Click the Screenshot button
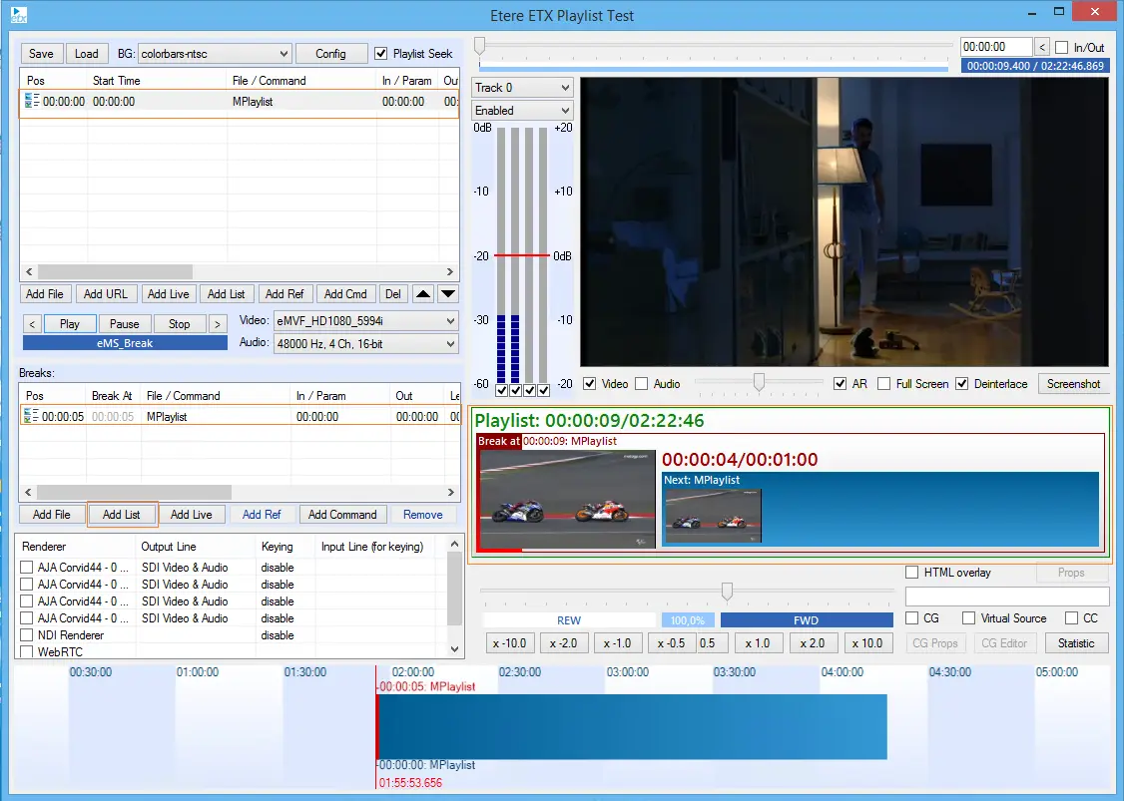 1073,384
